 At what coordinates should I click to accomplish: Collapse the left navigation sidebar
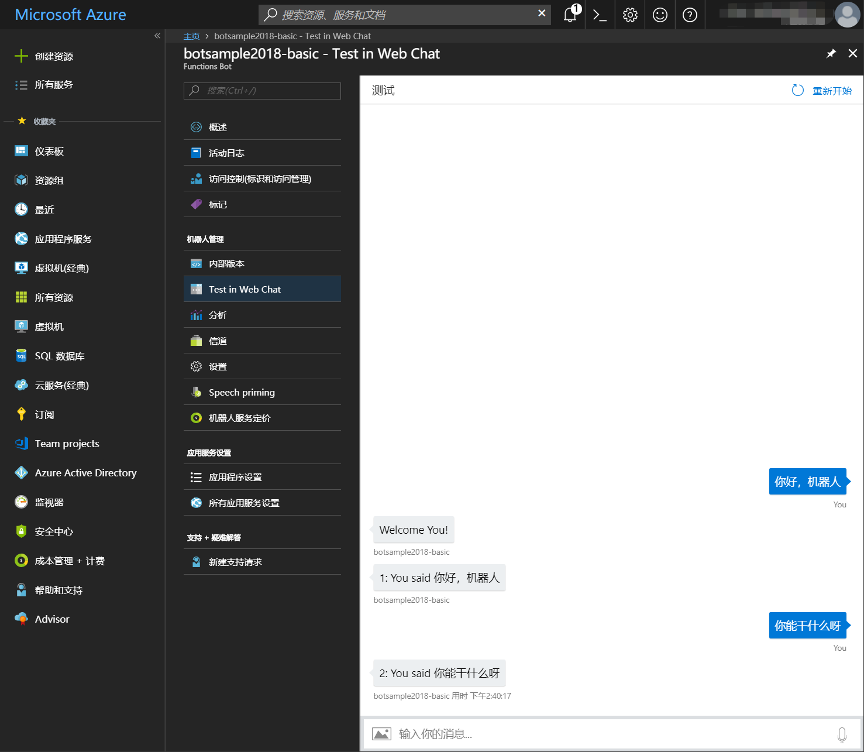pyautogui.click(x=157, y=36)
